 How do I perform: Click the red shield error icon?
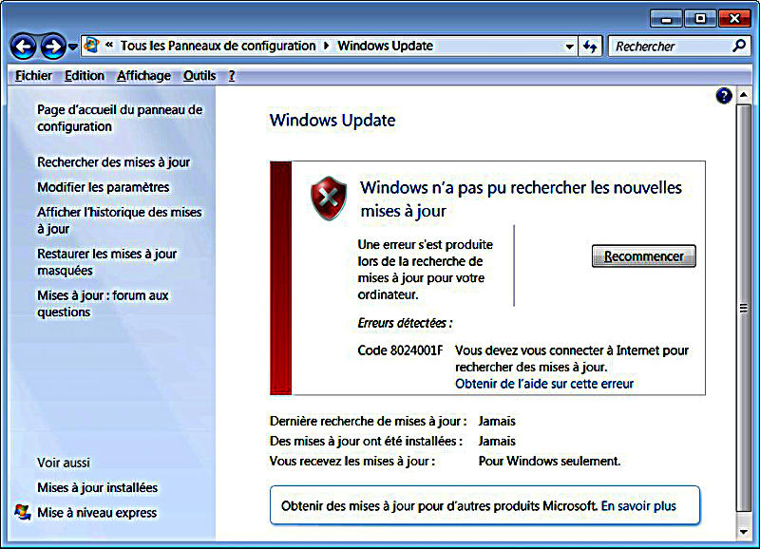329,199
